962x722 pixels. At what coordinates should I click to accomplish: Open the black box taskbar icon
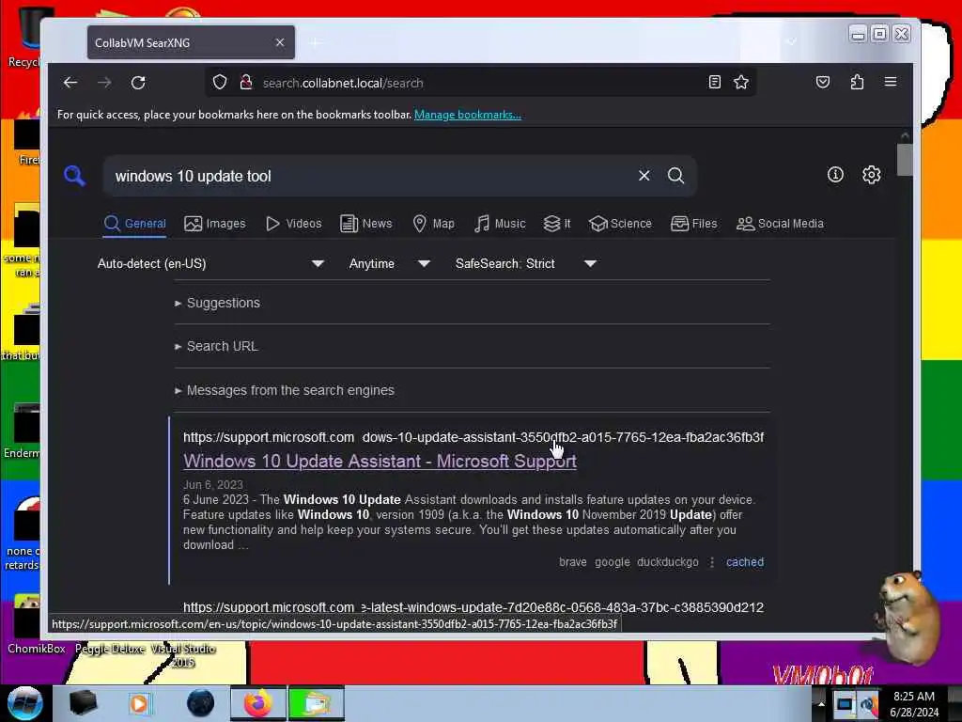[x=83, y=703]
